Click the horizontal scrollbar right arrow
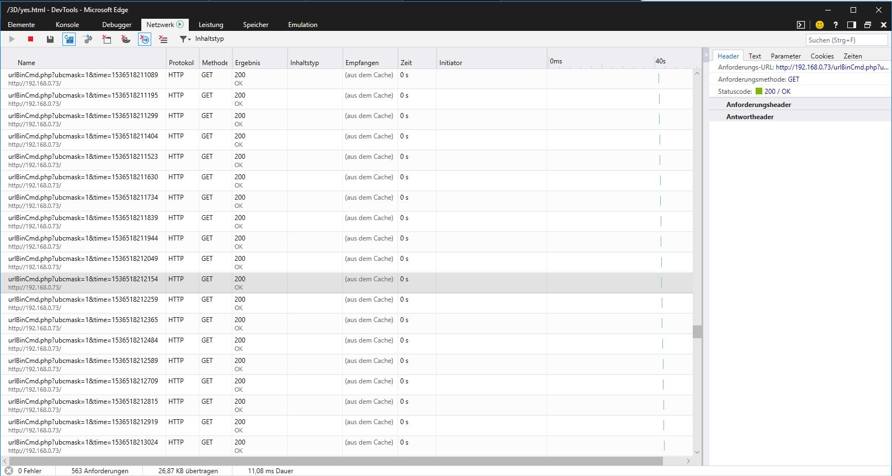The width and height of the screenshot is (892, 476). pos(688,461)
